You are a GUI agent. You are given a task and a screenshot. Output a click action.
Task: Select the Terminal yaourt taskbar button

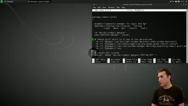39,1
